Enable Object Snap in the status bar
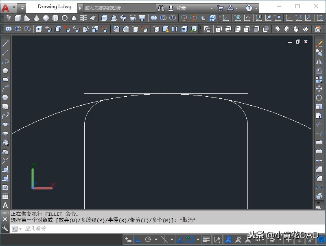Screen dimensions: 326x246 coord(190,239)
